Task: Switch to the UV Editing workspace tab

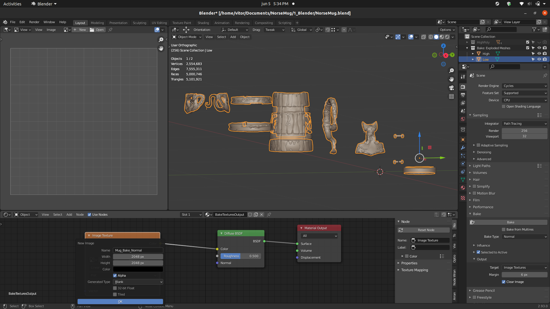Action: tap(159, 23)
